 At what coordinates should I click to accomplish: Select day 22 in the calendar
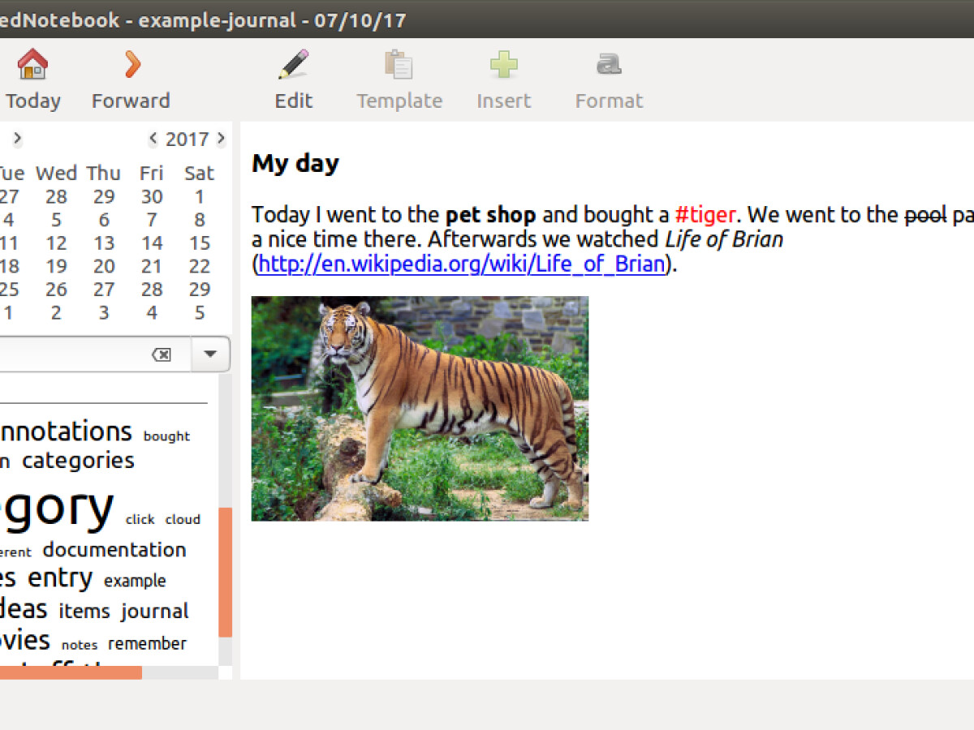[x=199, y=267]
